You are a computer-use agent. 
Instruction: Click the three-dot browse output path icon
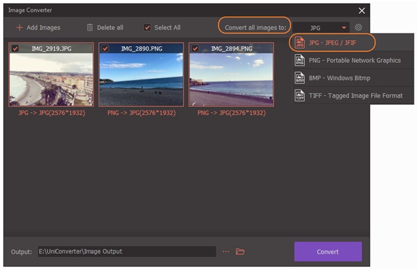click(226, 252)
